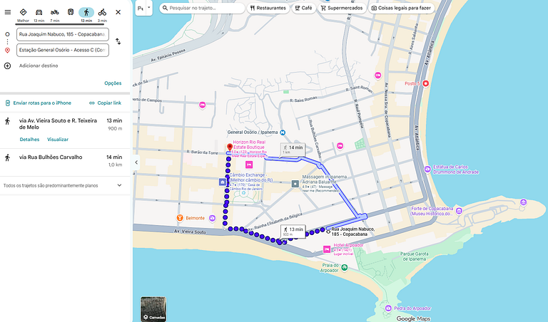Swap origin and destination arrows
548x322 pixels.
coord(118,41)
